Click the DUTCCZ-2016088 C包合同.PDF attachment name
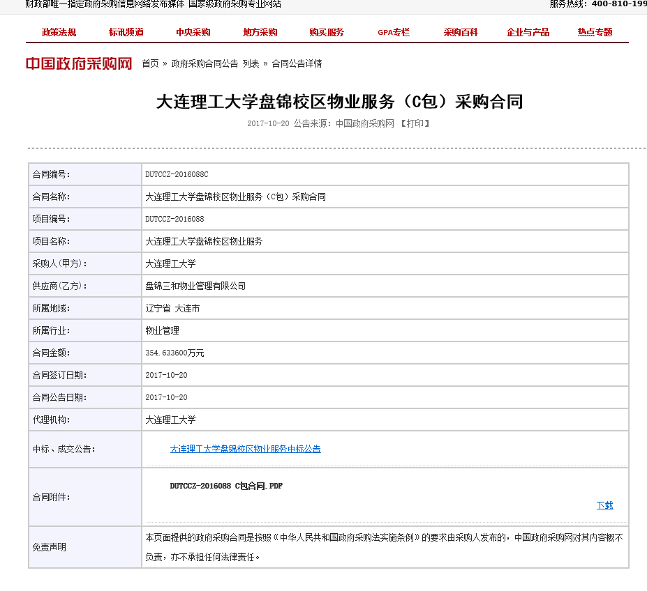Viewport: 647px width, 591px height. click(226, 486)
